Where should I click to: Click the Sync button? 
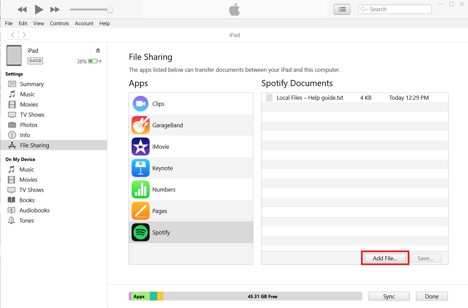coord(389,296)
